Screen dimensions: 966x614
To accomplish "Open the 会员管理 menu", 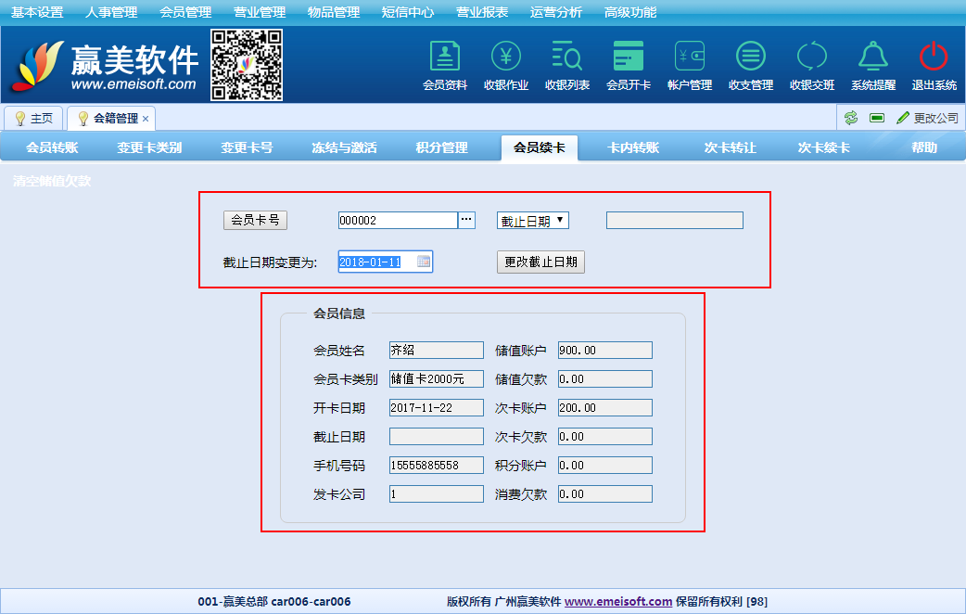I will [x=185, y=12].
